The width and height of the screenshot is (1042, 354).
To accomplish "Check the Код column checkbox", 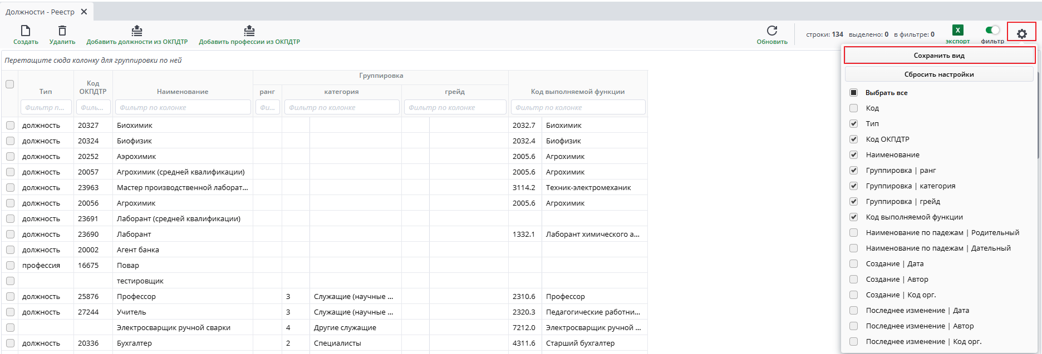I will tap(854, 108).
